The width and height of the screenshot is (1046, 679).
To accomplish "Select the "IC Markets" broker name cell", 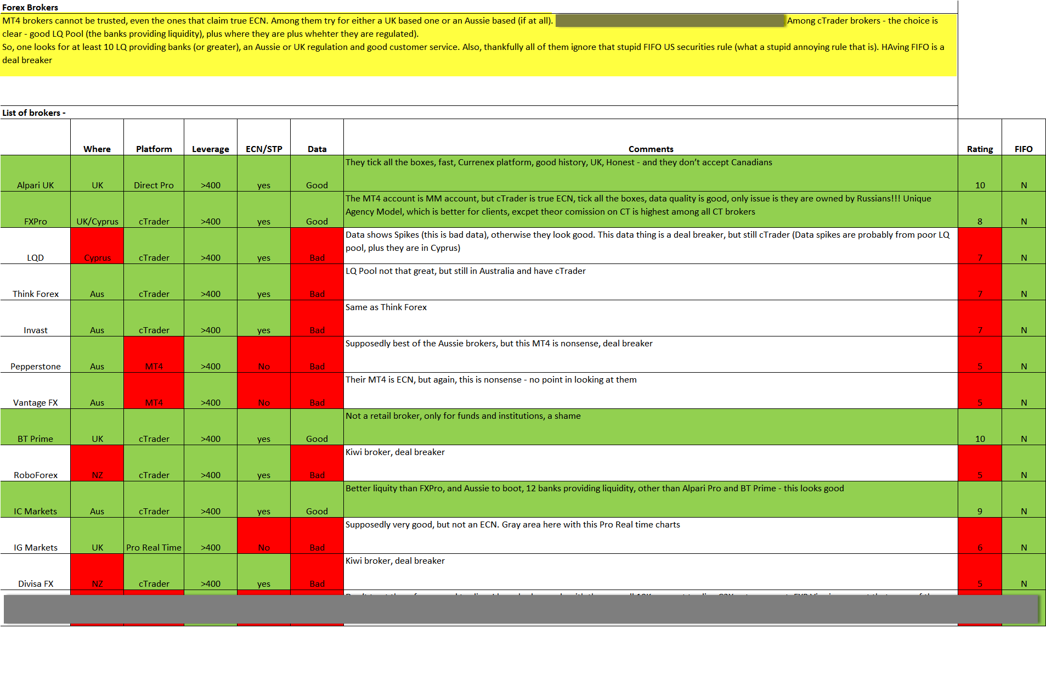I will point(36,500).
